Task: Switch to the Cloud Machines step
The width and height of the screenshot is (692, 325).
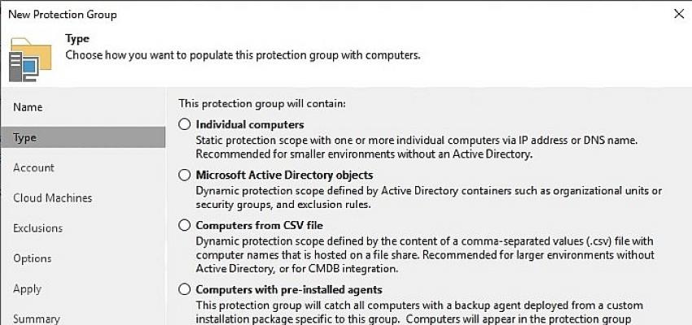Action: pos(52,197)
